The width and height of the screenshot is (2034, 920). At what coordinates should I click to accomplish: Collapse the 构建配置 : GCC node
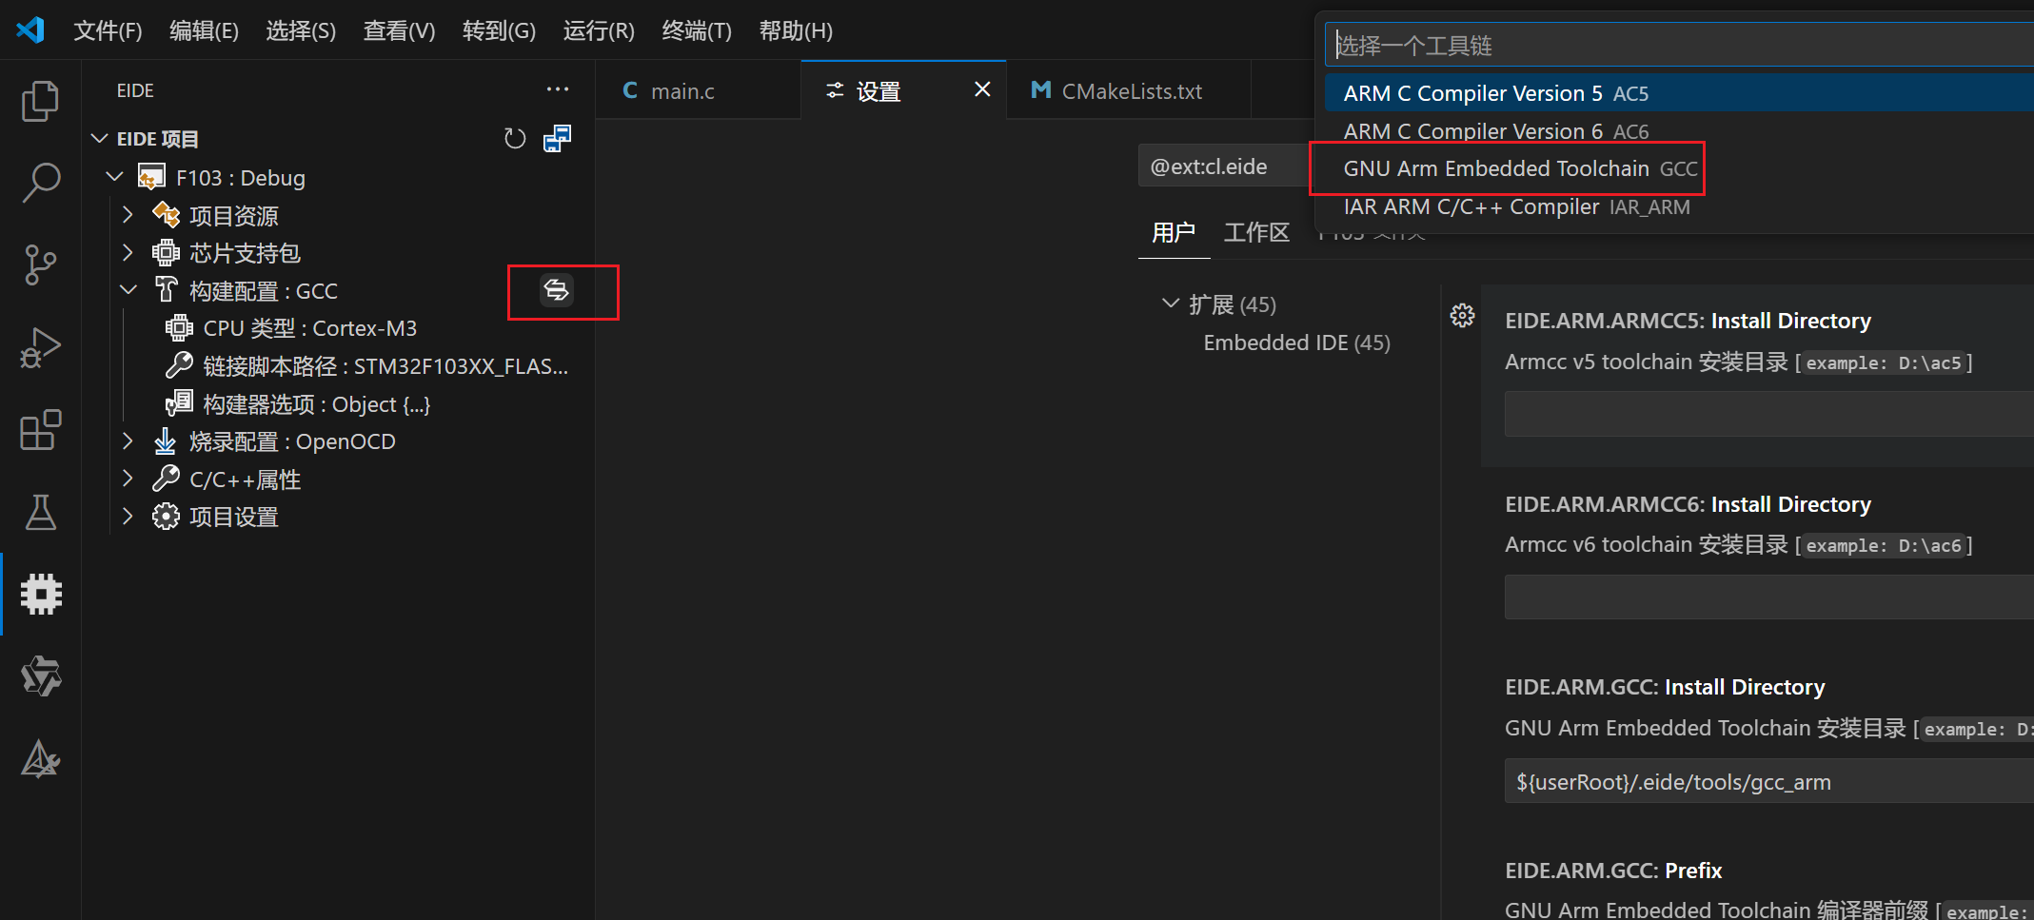point(128,290)
